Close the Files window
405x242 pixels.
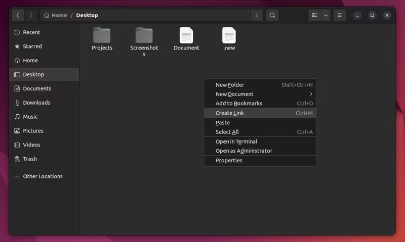pyautogui.click(x=387, y=15)
